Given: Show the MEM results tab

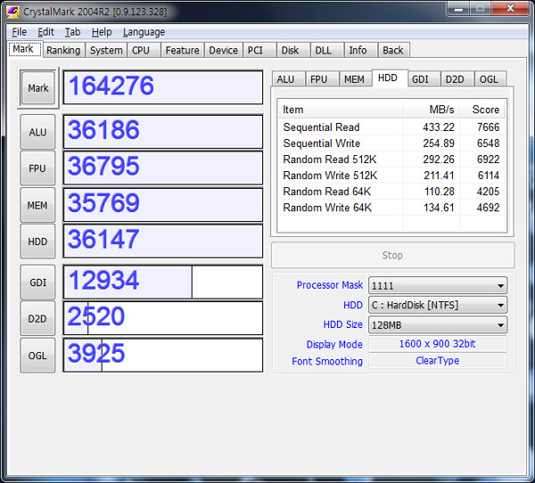Looking at the screenshot, I should 356,79.
